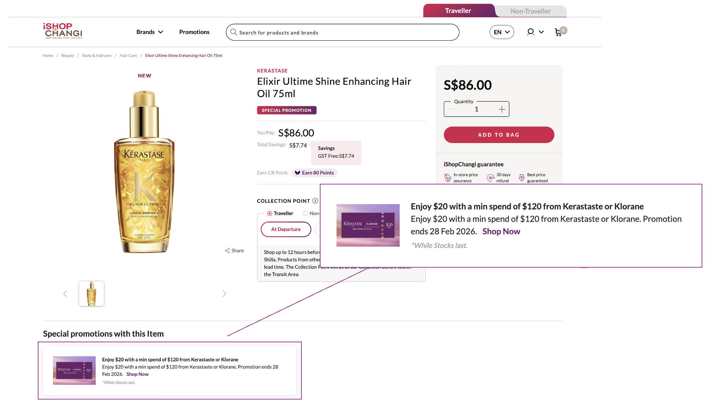The image size is (725, 414).
Task: Click the search magnifier icon
Action: tap(234, 32)
